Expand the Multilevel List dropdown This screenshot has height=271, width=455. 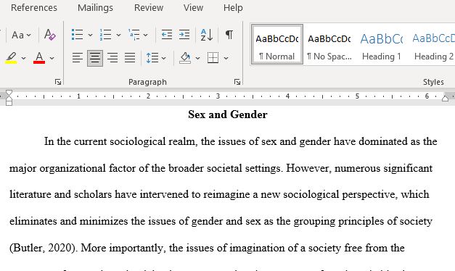coord(145,35)
